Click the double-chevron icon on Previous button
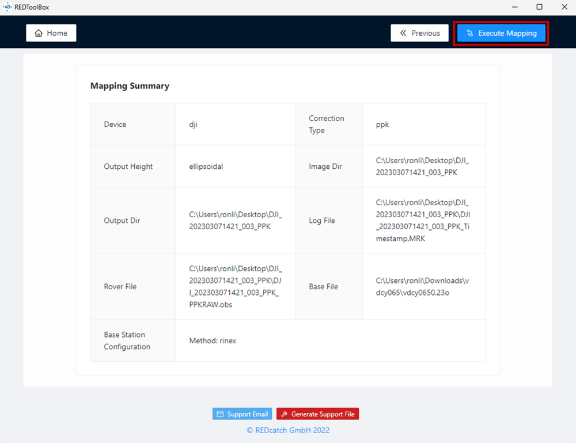Image resolution: width=576 pixels, height=443 pixels. coord(404,33)
